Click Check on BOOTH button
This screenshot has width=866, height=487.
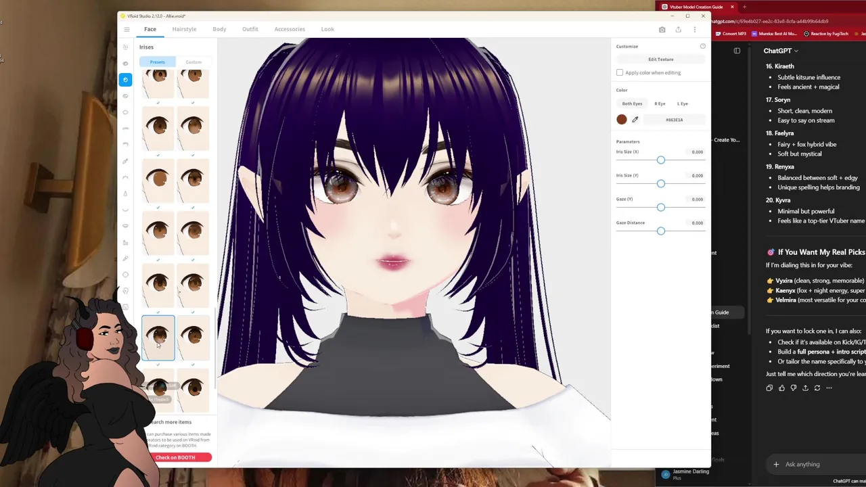[176, 458]
